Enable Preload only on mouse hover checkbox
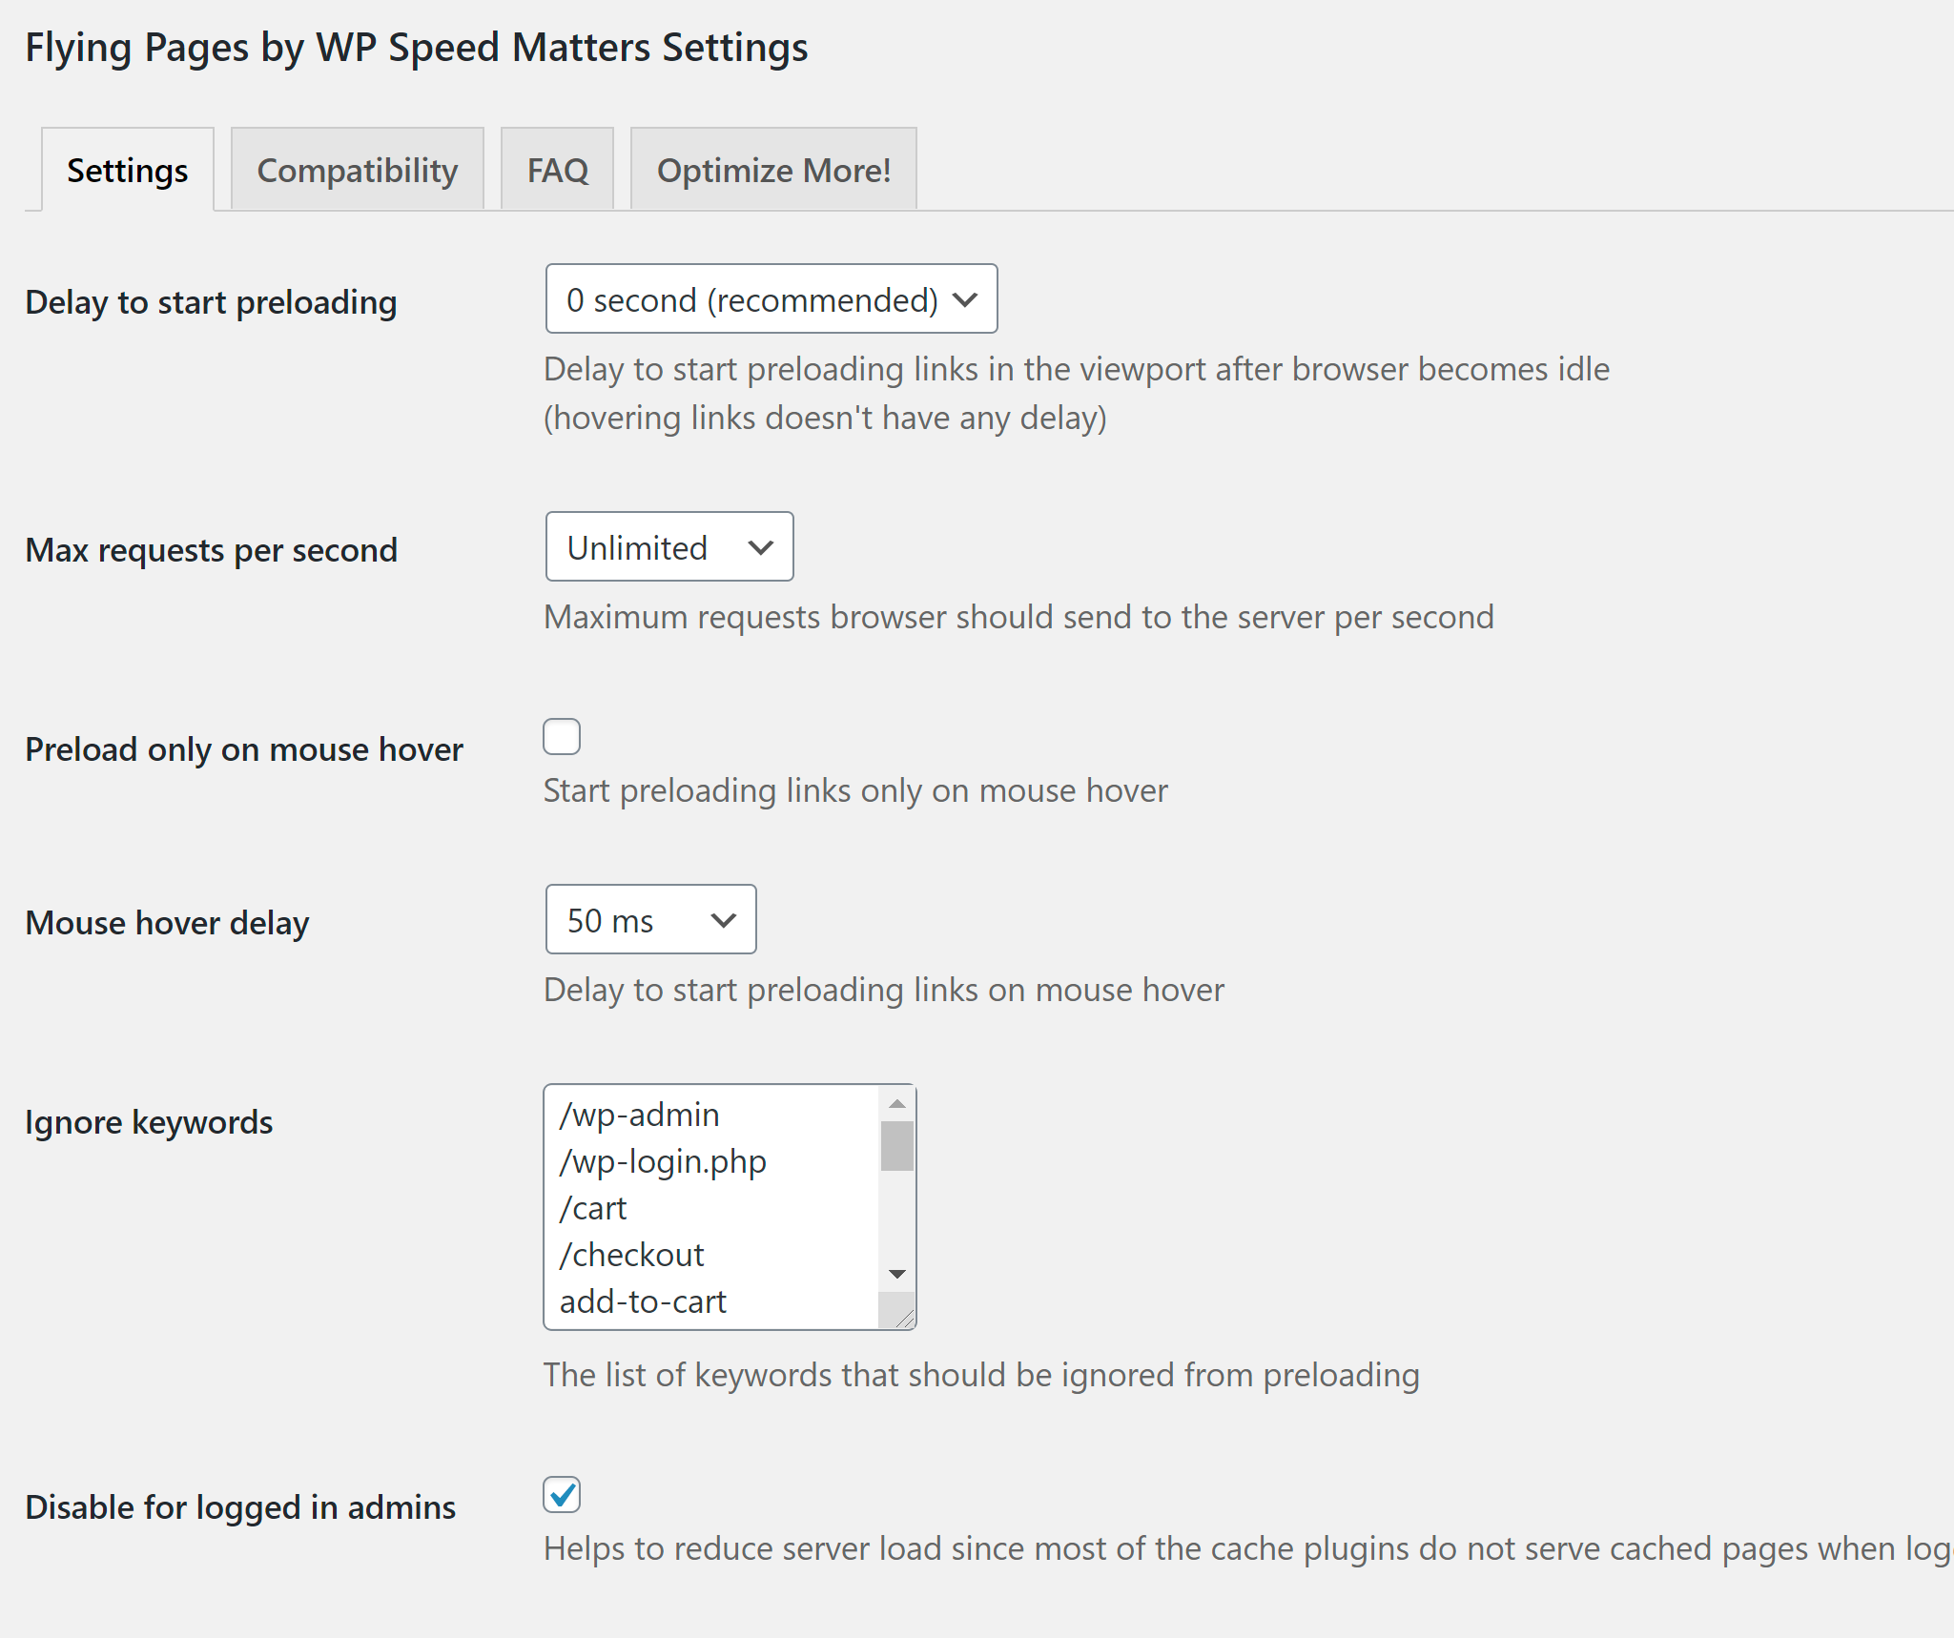Screen dimensions: 1954x1638 coord(562,737)
